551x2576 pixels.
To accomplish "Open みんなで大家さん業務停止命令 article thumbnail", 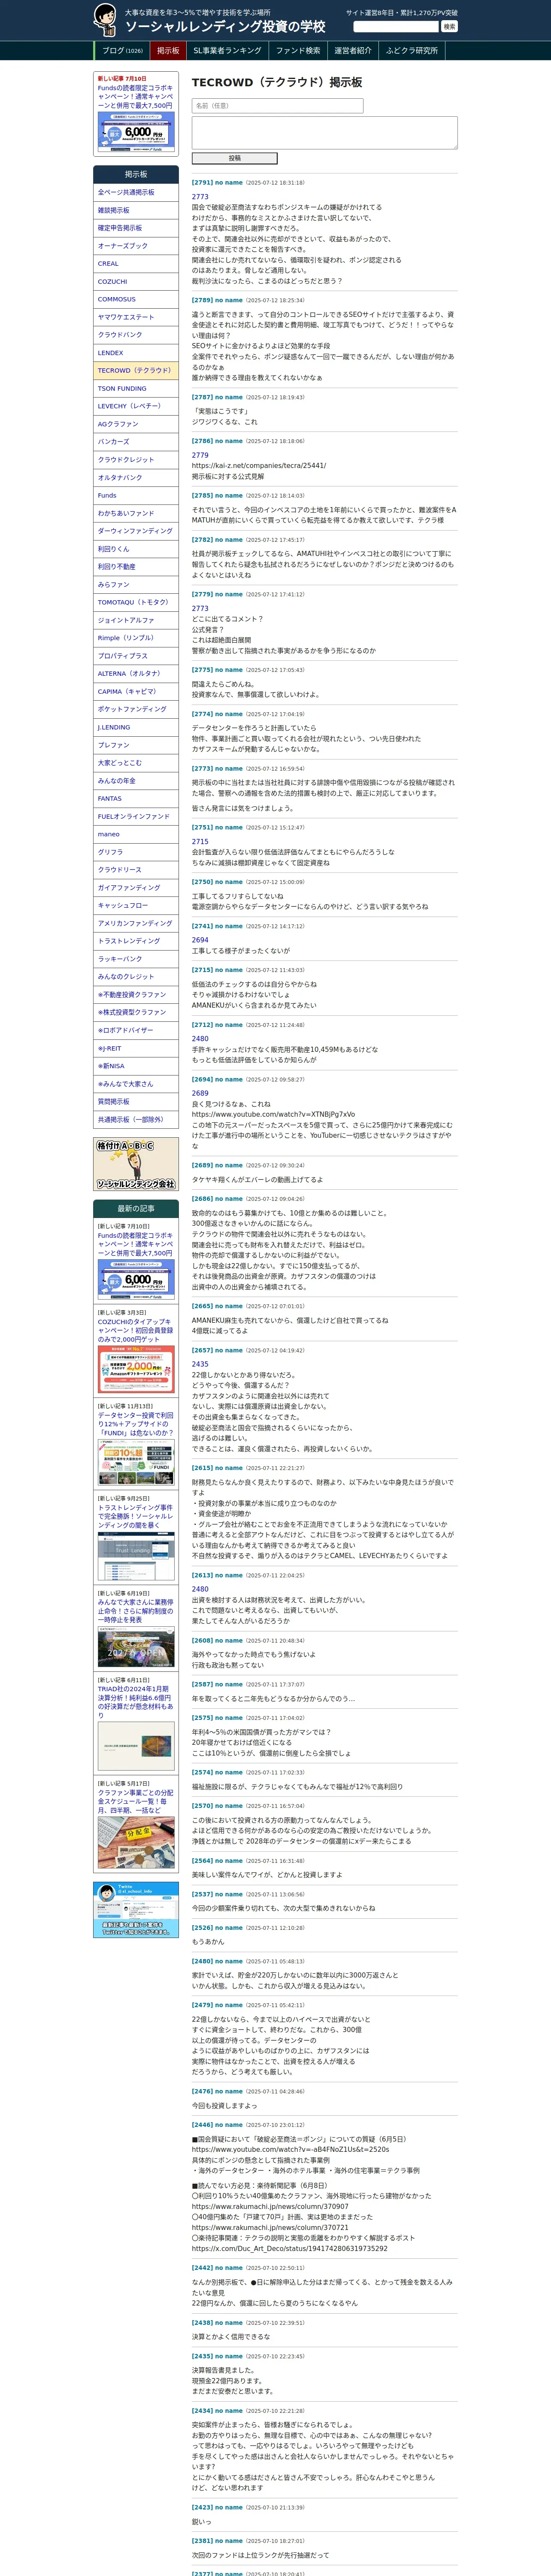I will point(136,1647).
